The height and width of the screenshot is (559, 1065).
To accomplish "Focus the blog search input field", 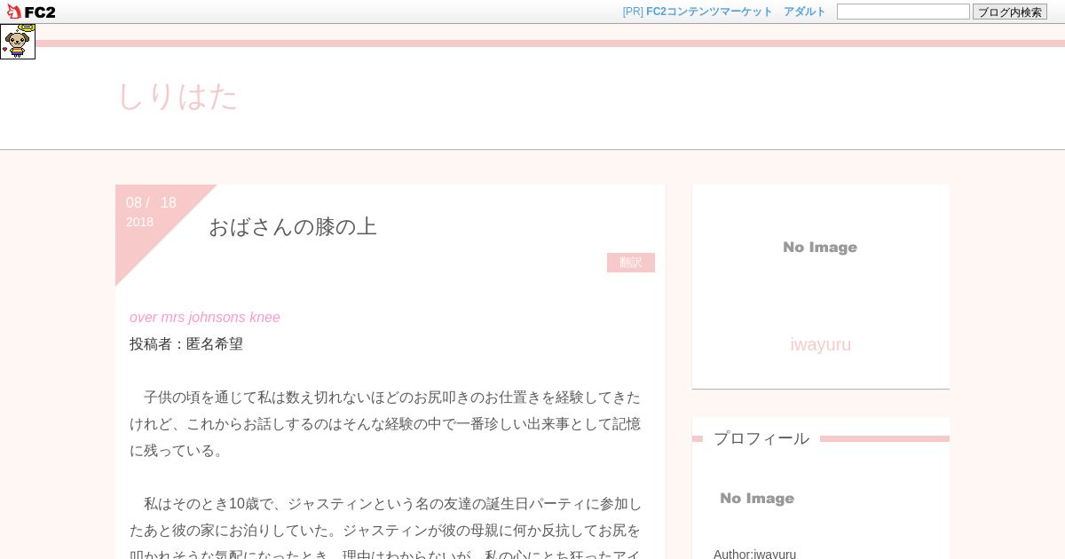I will (903, 12).
